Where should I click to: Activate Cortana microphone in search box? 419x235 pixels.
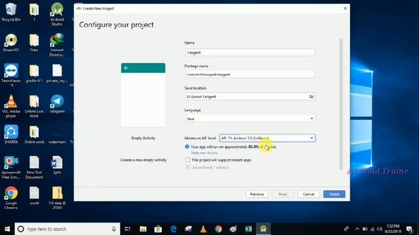[x=114, y=229]
